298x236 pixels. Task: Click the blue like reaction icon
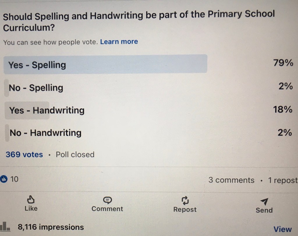click(x=4, y=179)
